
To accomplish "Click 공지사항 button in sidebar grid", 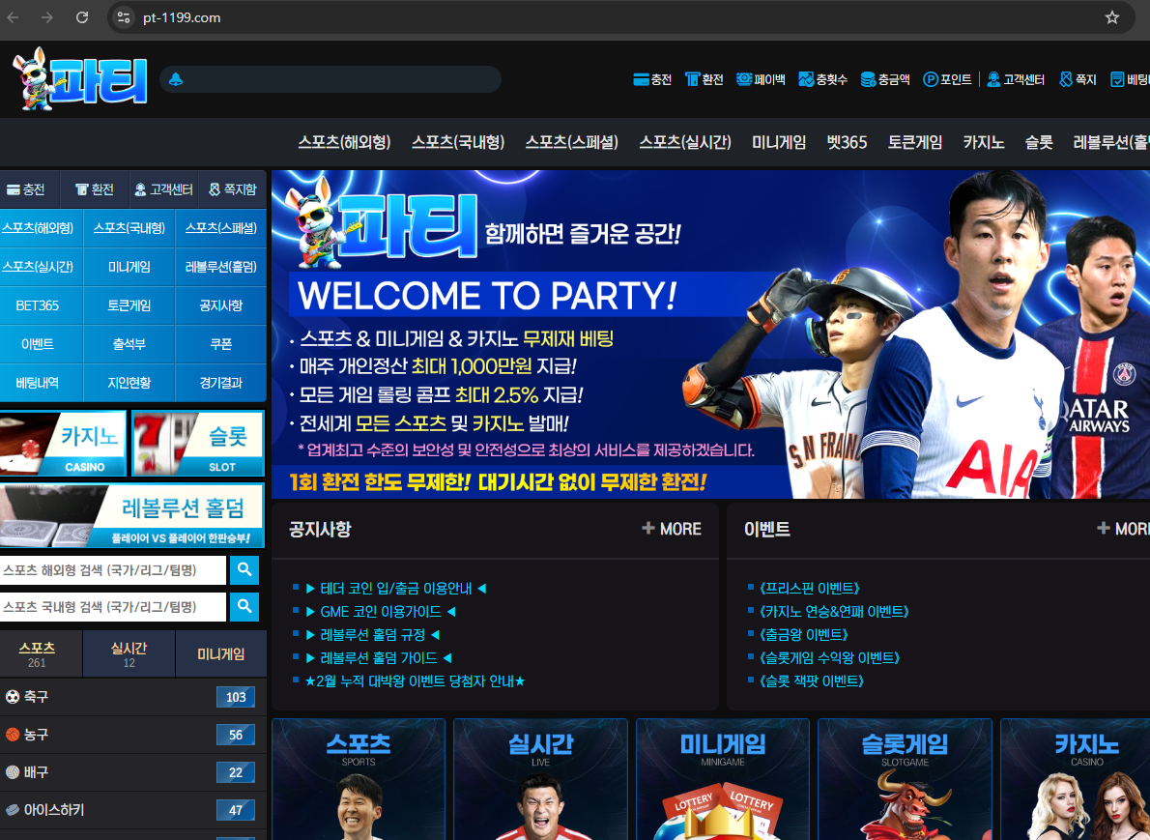I will coord(220,305).
